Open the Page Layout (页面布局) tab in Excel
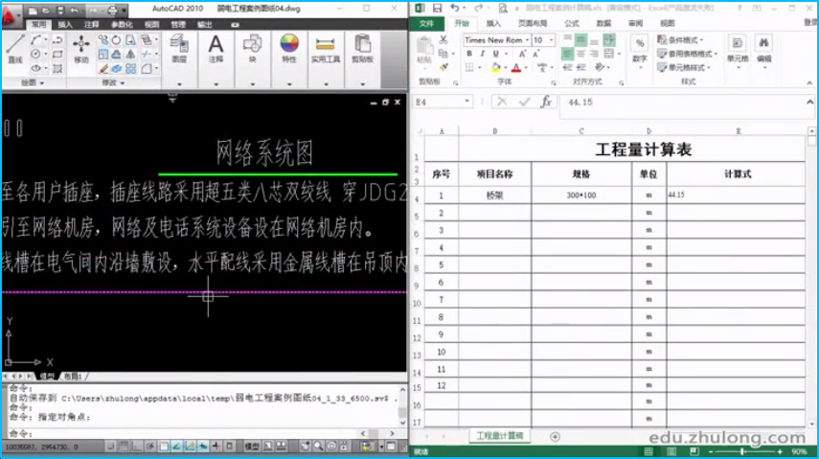This screenshot has width=819, height=459. coord(533,23)
